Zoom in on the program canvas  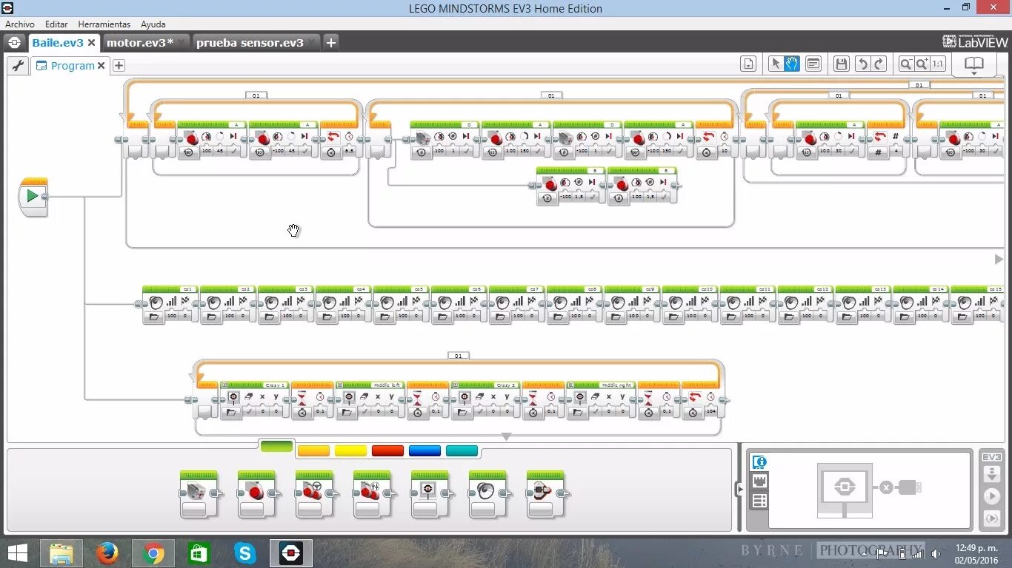coord(922,64)
